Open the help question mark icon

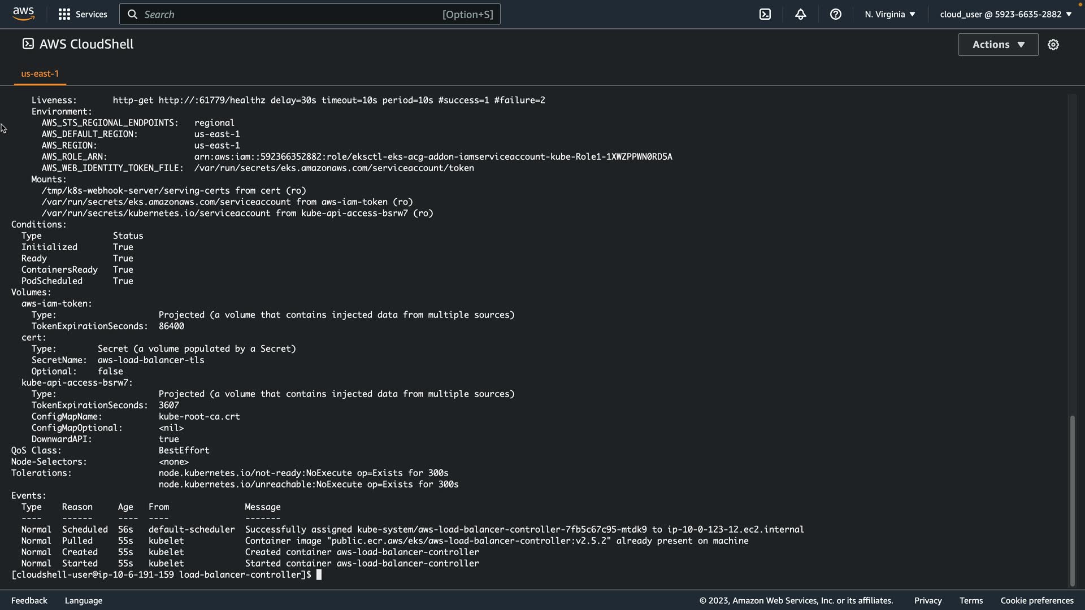[835, 14]
